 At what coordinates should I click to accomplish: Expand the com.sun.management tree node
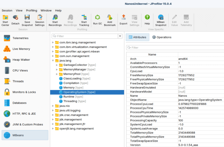click(x=53, y=56)
